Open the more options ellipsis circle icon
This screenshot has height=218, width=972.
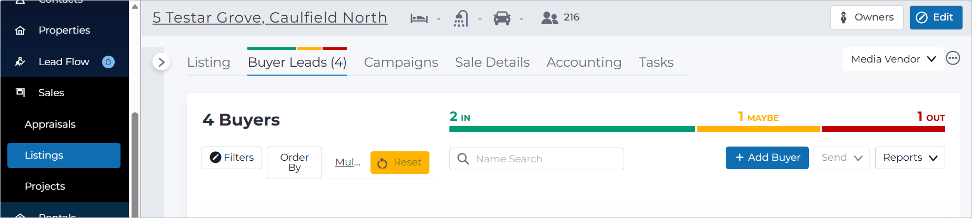tap(953, 58)
